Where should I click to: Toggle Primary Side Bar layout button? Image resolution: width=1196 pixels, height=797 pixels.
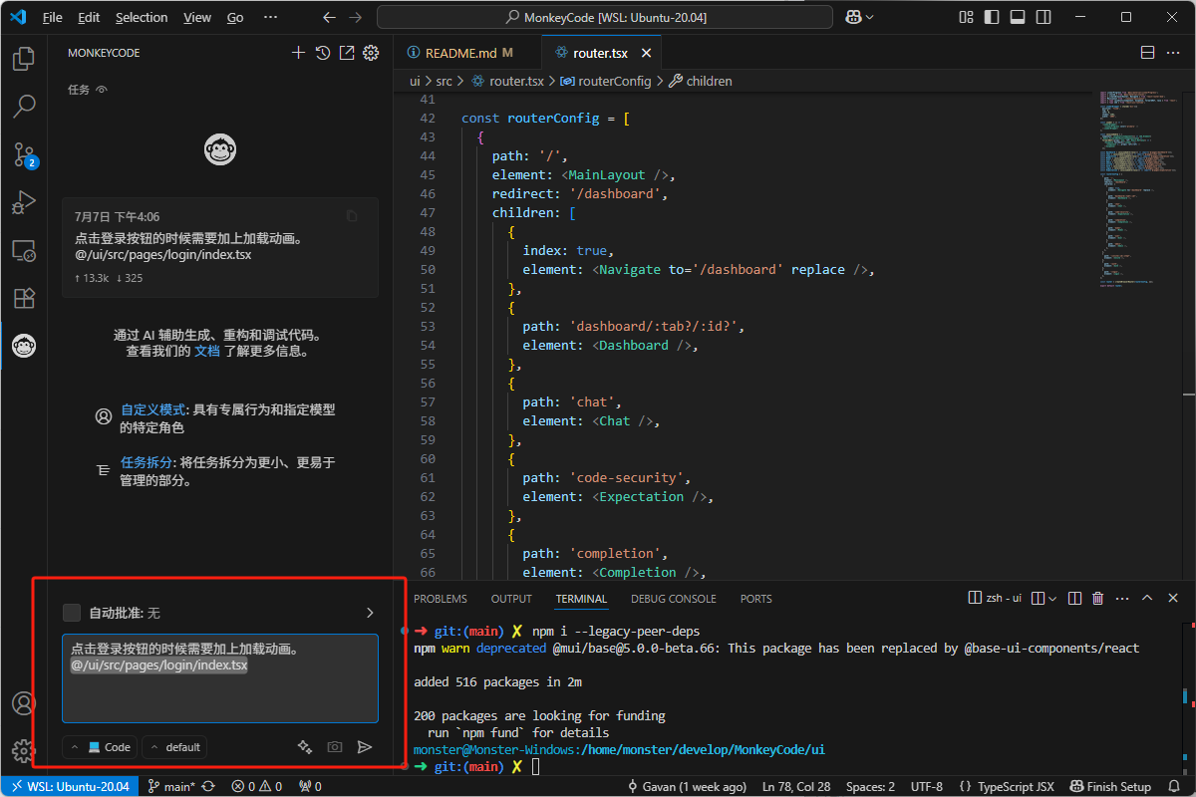point(991,17)
